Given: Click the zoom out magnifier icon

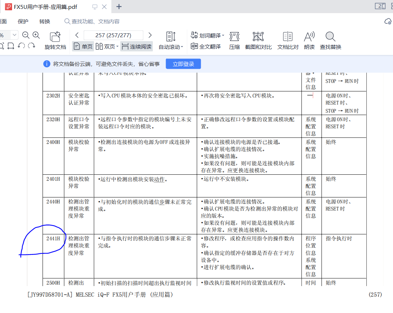Looking at the screenshot, I should click(x=26, y=35).
